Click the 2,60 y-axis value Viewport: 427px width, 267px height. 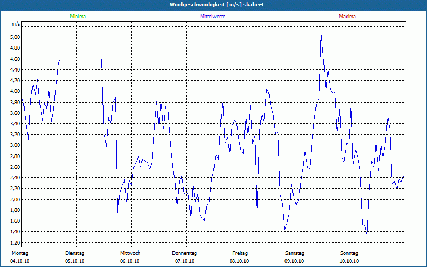pyautogui.click(x=15, y=167)
